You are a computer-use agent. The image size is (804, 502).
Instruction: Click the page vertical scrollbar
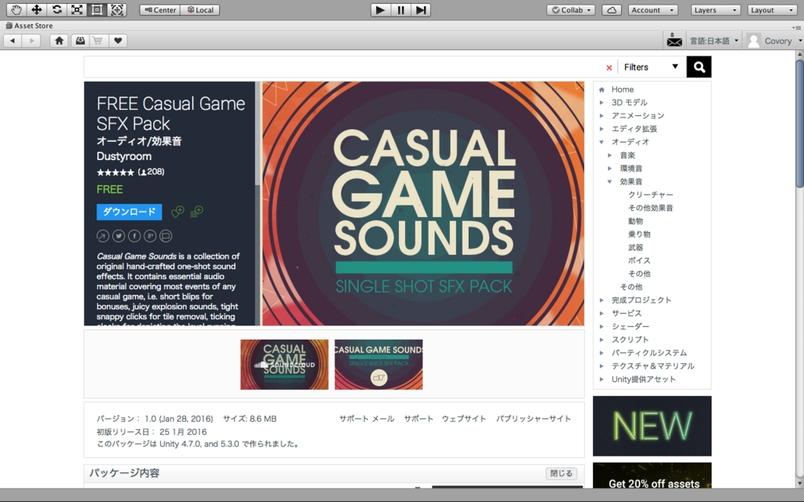[800, 123]
